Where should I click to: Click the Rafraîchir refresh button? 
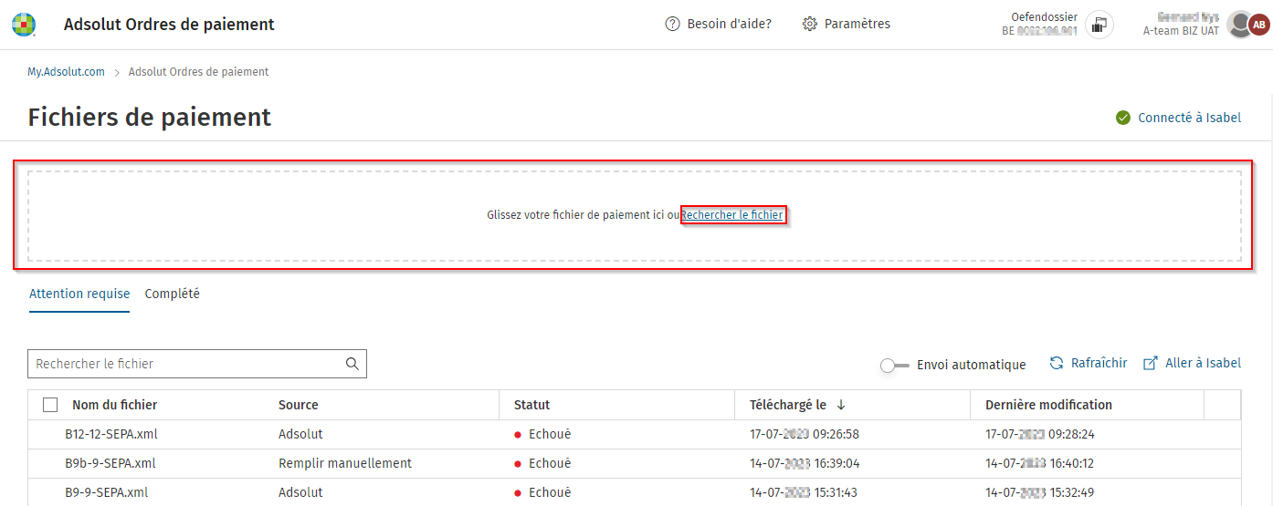point(1088,363)
